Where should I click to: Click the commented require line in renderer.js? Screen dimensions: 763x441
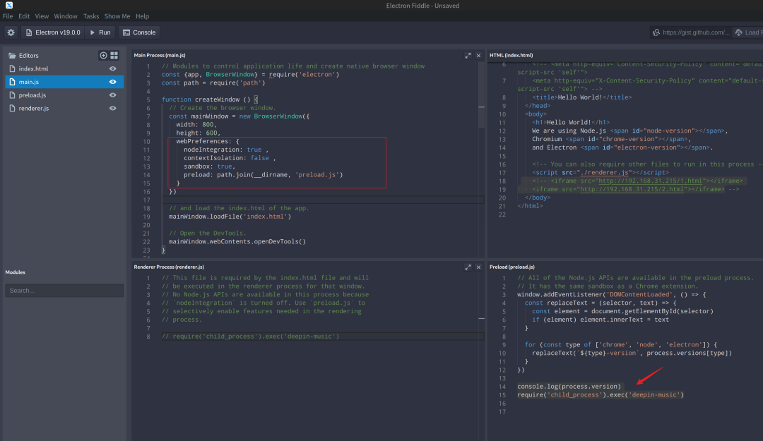pos(250,337)
